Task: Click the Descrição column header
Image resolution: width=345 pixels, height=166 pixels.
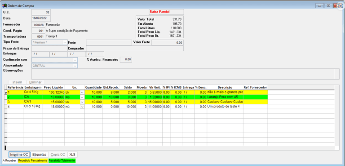Action: (225, 88)
